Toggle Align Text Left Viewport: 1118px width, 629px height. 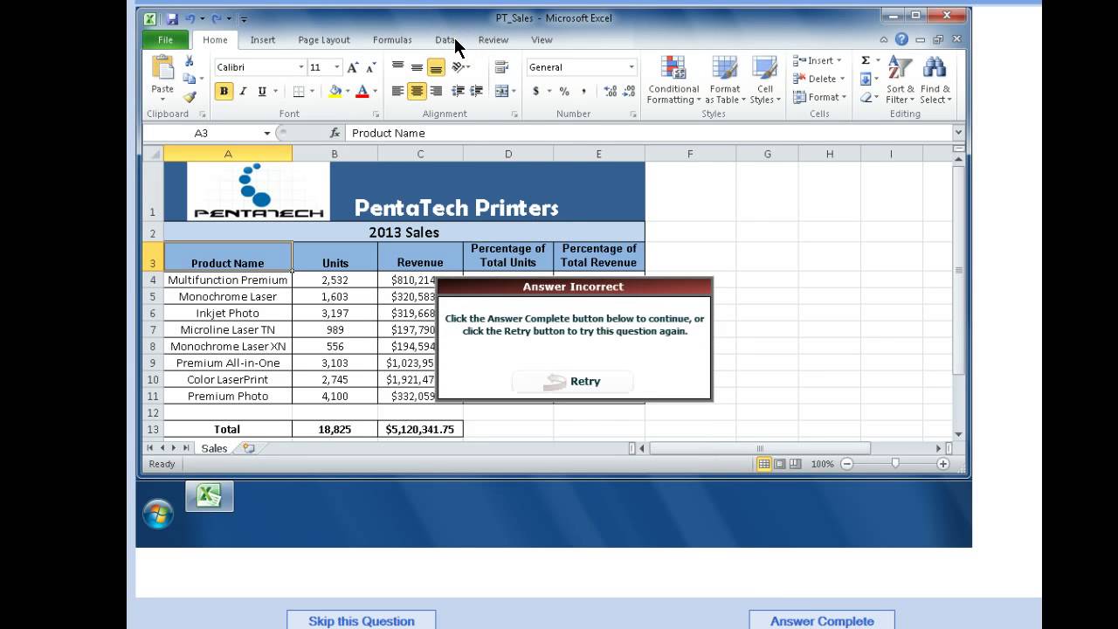coord(397,91)
